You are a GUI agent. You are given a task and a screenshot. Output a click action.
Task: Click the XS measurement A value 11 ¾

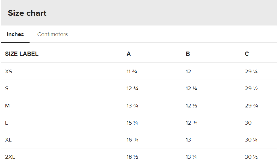pos(132,71)
